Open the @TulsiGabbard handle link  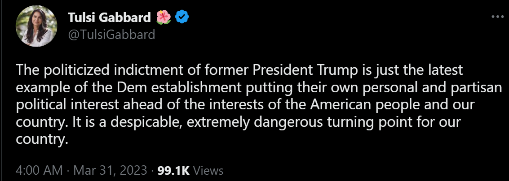click(x=111, y=34)
